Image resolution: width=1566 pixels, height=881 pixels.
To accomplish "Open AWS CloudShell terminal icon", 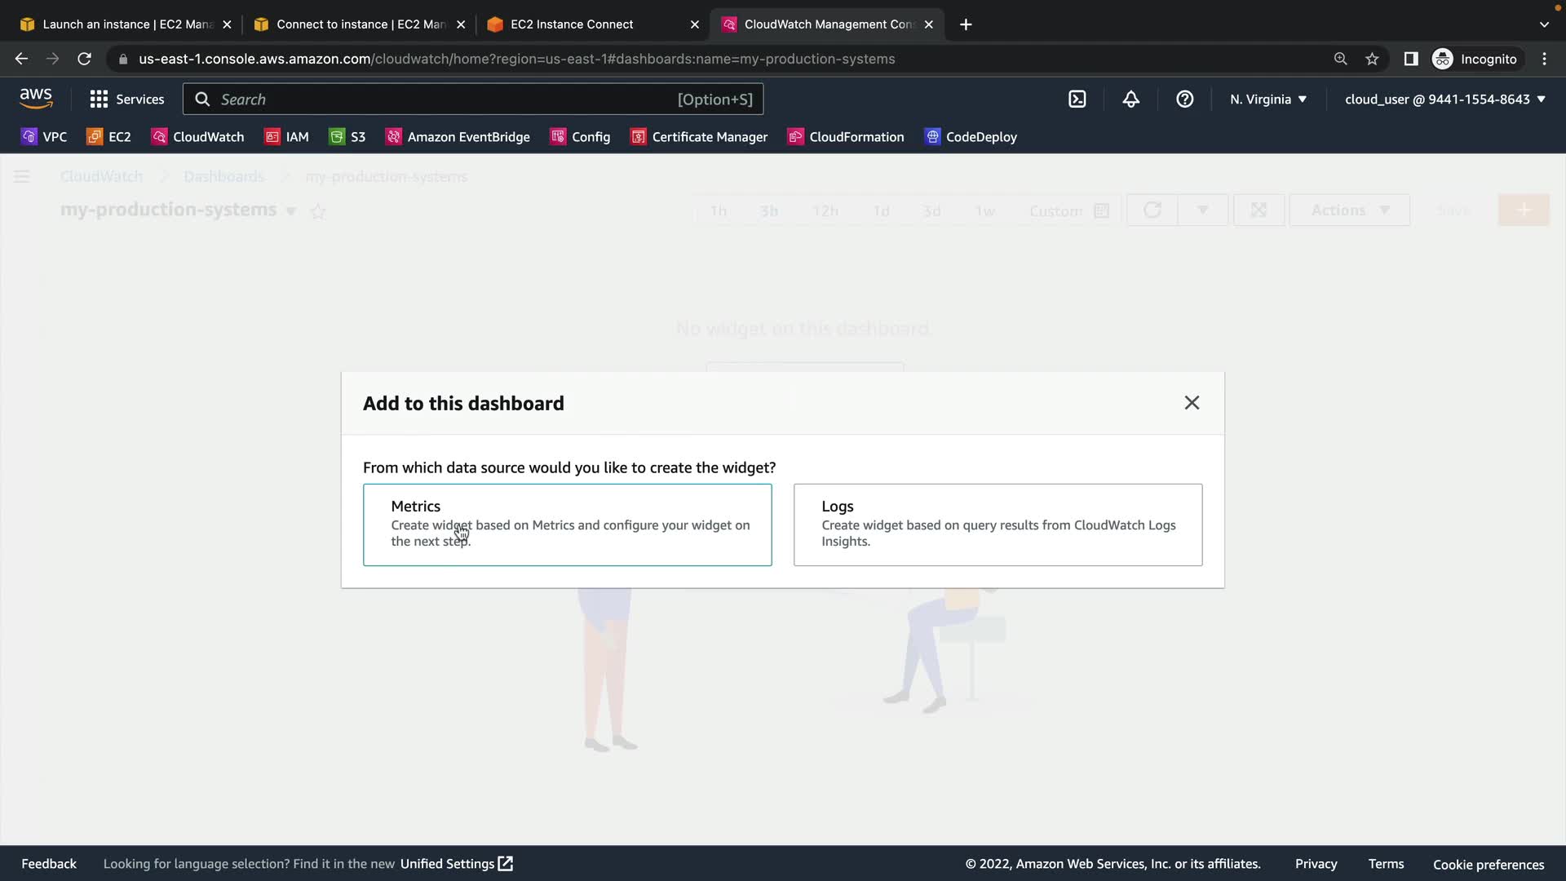I will tap(1077, 100).
